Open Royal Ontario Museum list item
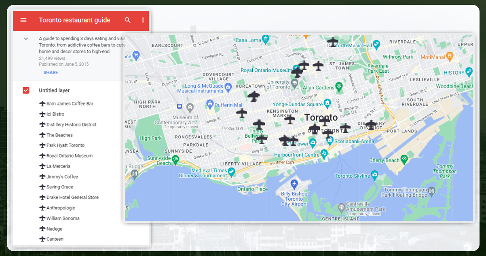 point(69,156)
